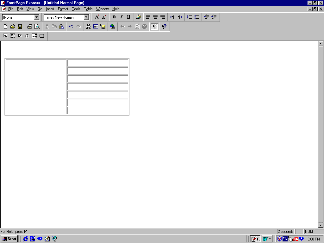Insert a one-line text box form field

click(x=5, y=36)
